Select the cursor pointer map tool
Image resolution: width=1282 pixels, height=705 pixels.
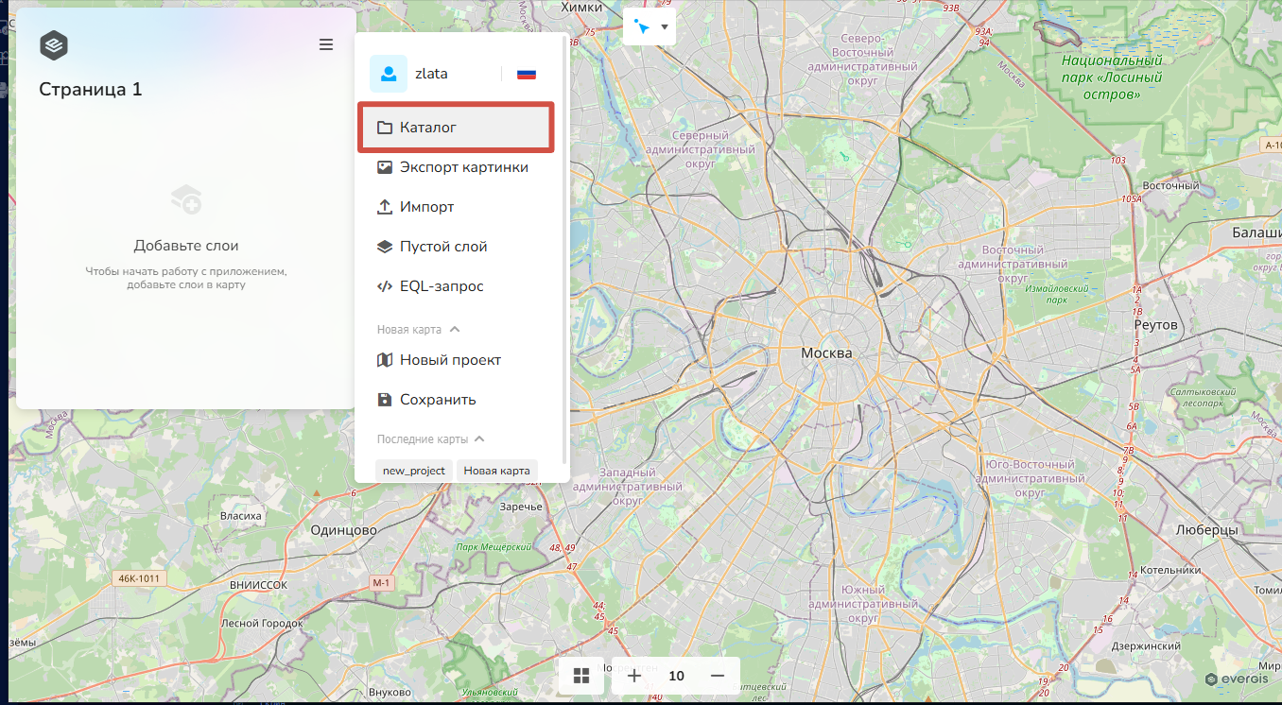click(x=643, y=27)
